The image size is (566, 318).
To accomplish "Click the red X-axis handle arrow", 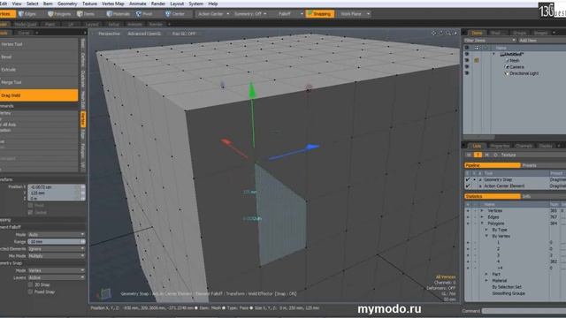I will tap(226, 142).
